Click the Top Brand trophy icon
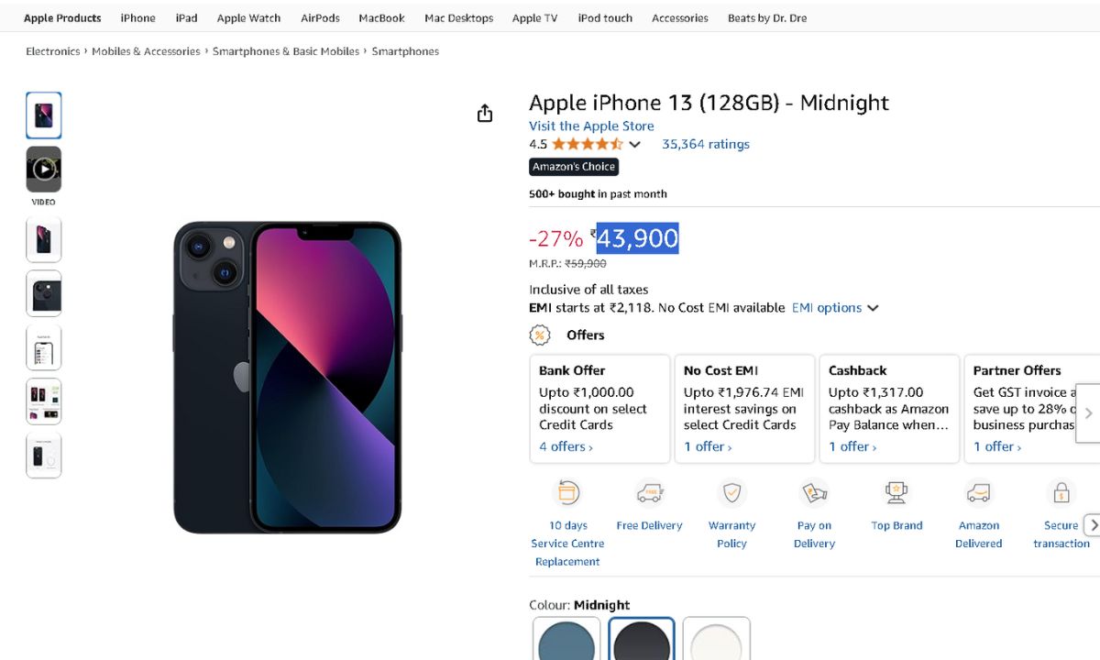The width and height of the screenshot is (1100, 660). [896, 494]
